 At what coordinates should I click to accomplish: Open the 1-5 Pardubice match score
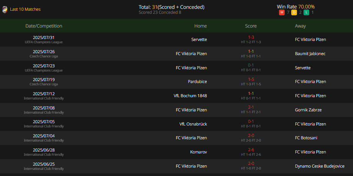[251, 79]
